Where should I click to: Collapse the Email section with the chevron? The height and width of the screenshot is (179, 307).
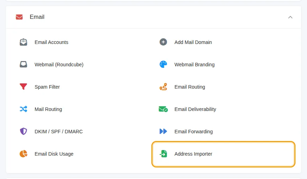[x=290, y=17]
